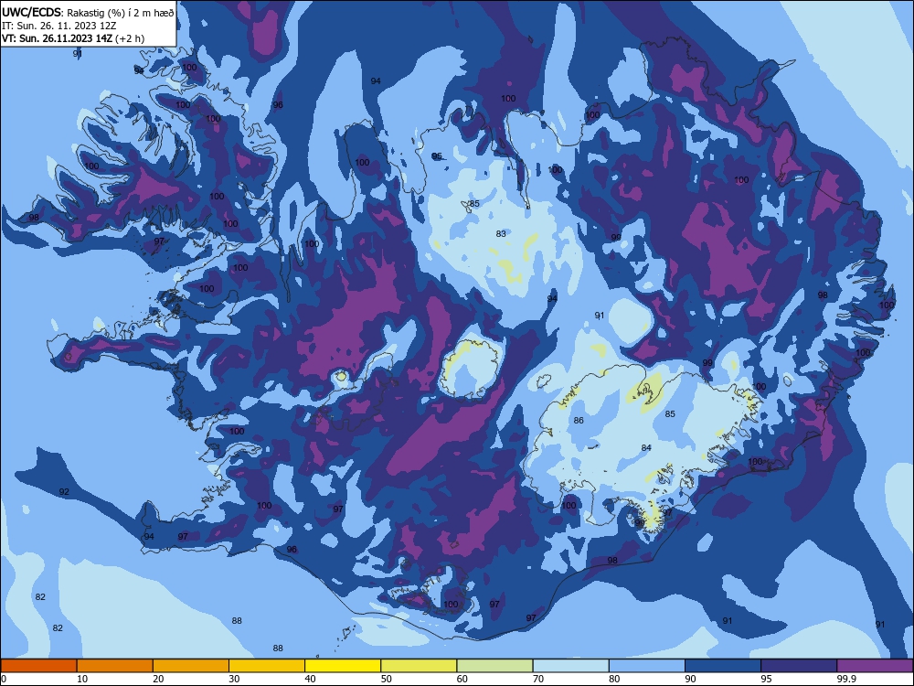Click the legend tick label '40'

[x=311, y=679]
